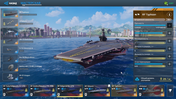Click the Дальность сонара upgrade progress bar
Screen dimensions: 176x99
click(x=150, y=56)
